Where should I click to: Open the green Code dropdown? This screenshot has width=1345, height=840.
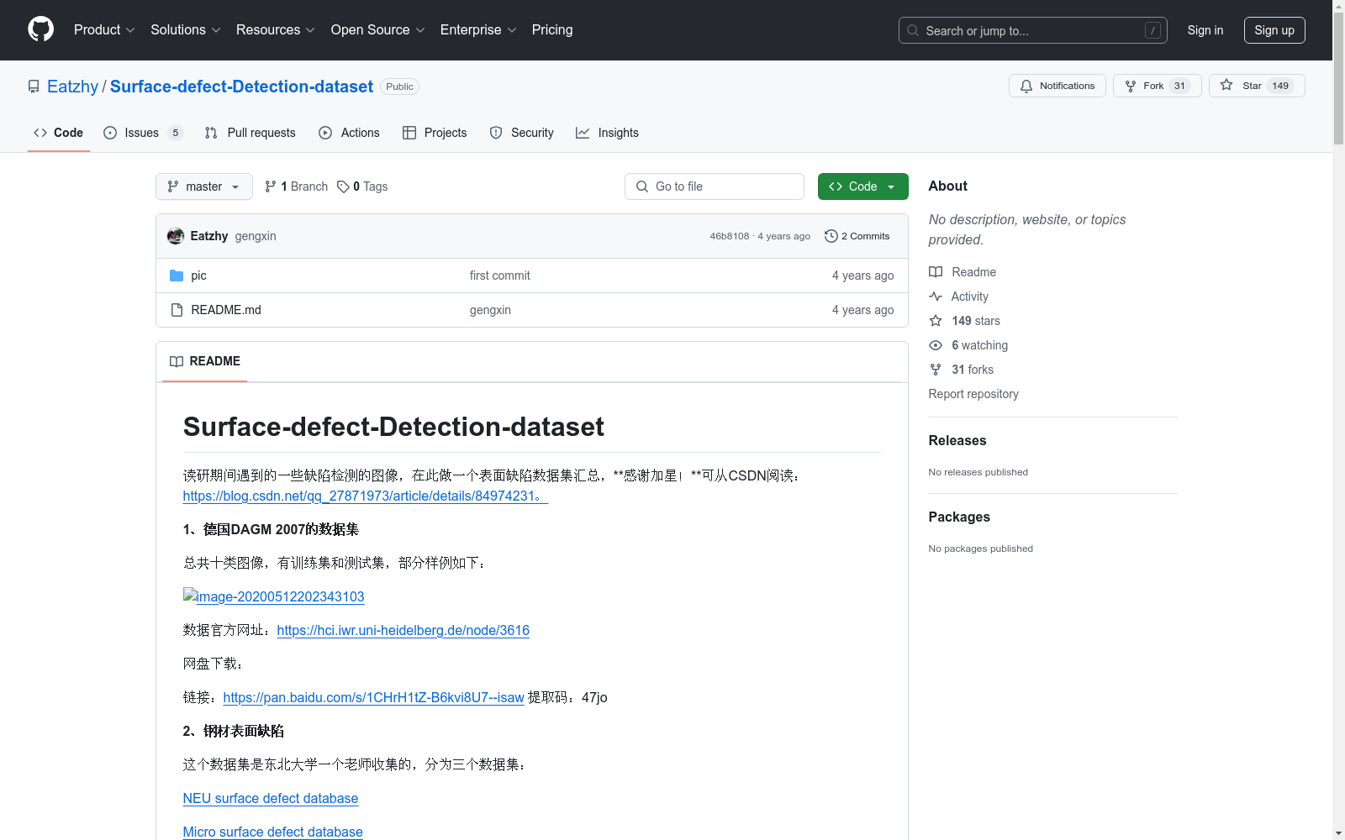pyautogui.click(x=862, y=186)
